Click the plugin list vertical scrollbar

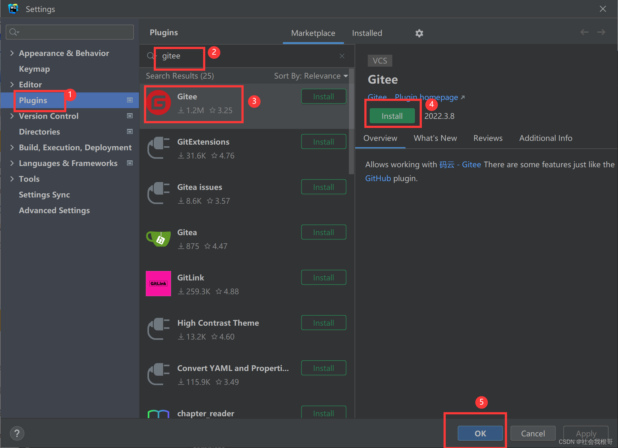pyautogui.click(x=351, y=121)
